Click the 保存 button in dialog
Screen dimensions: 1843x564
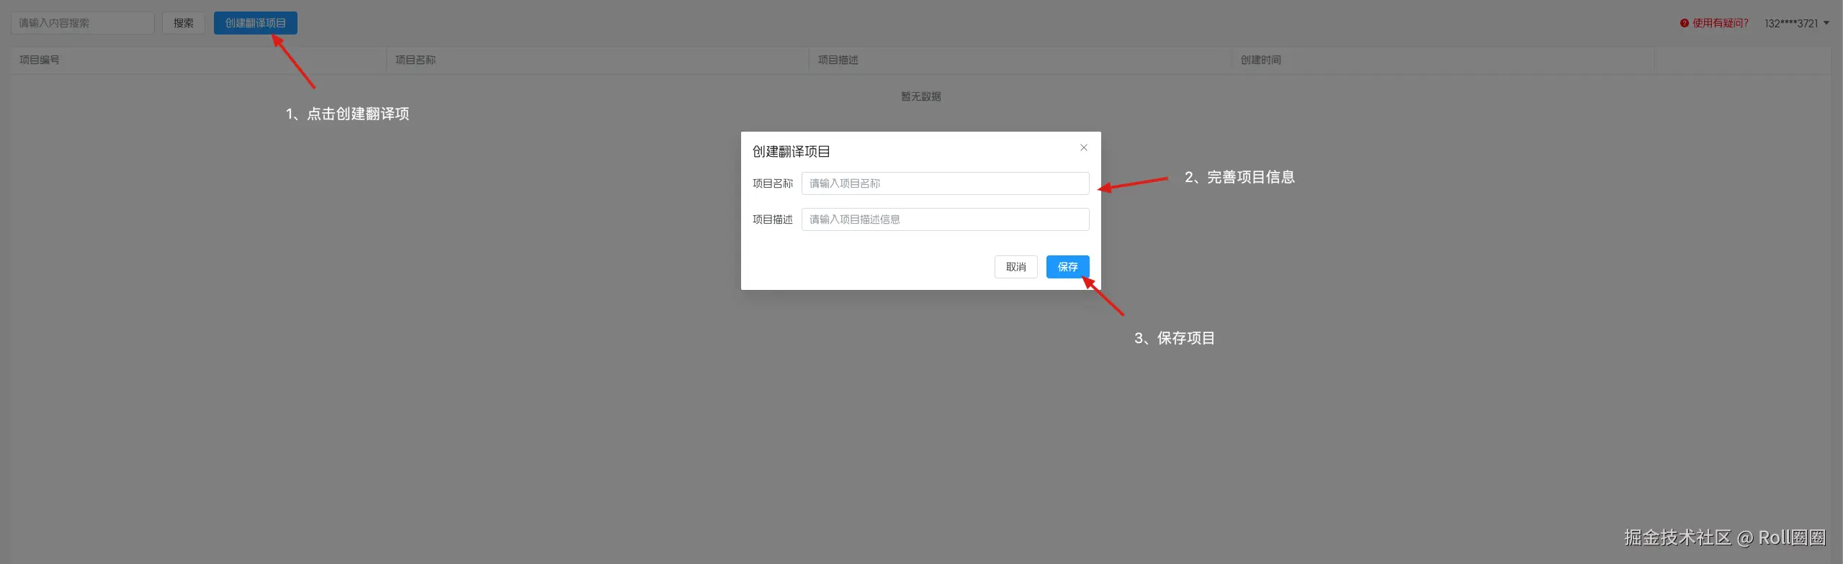coord(1067,267)
